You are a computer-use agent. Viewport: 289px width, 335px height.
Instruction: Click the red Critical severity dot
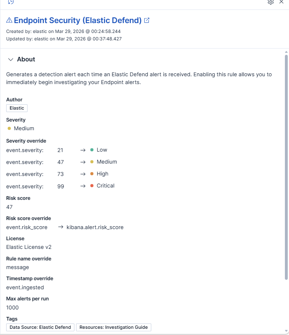pyautogui.click(x=92, y=186)
